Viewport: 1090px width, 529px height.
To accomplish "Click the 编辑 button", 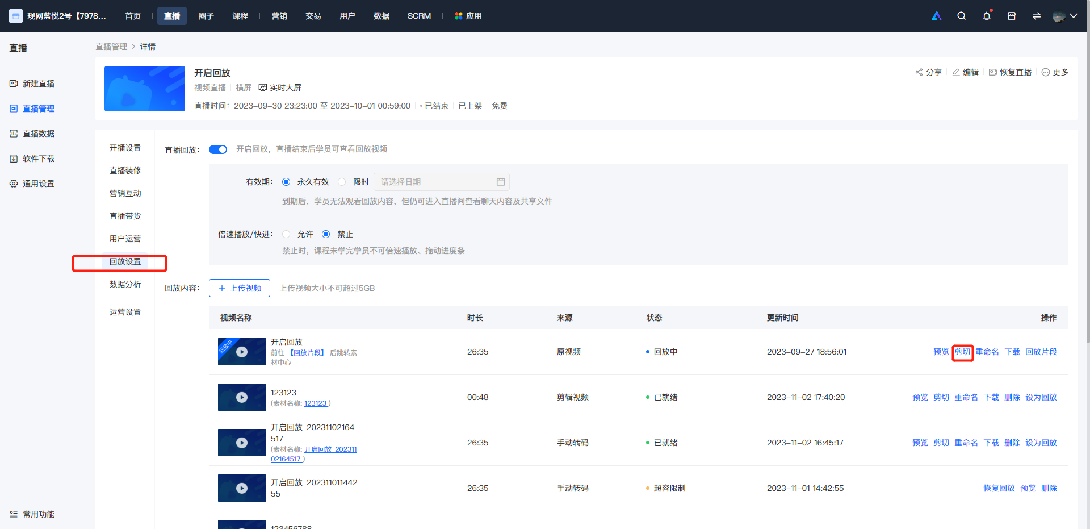I will [965, 72].
